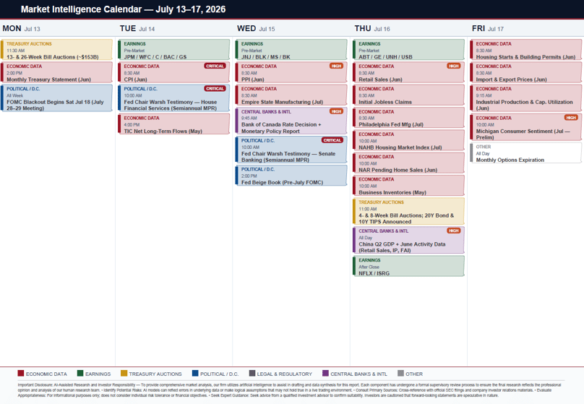The width and height of the screenshot is (584, 404).
Task: Select the Treasury Auctions legend square
Action: click(124, 373)
